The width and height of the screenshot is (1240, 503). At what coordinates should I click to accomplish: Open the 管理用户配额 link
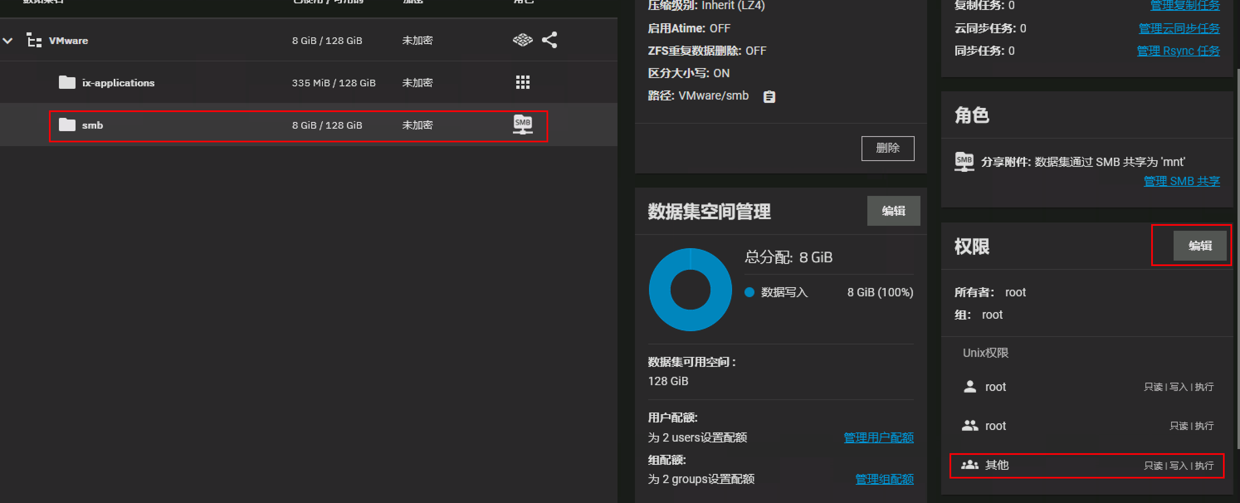(x=878, y=437)
